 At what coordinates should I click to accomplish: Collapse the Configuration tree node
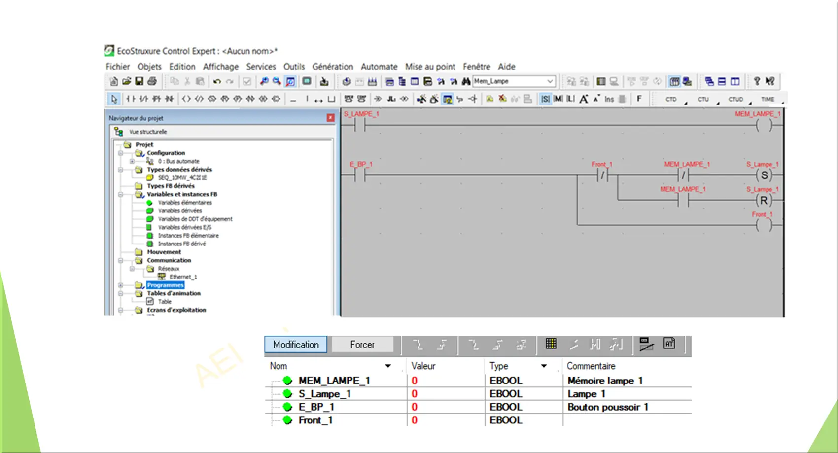point(121,153)
